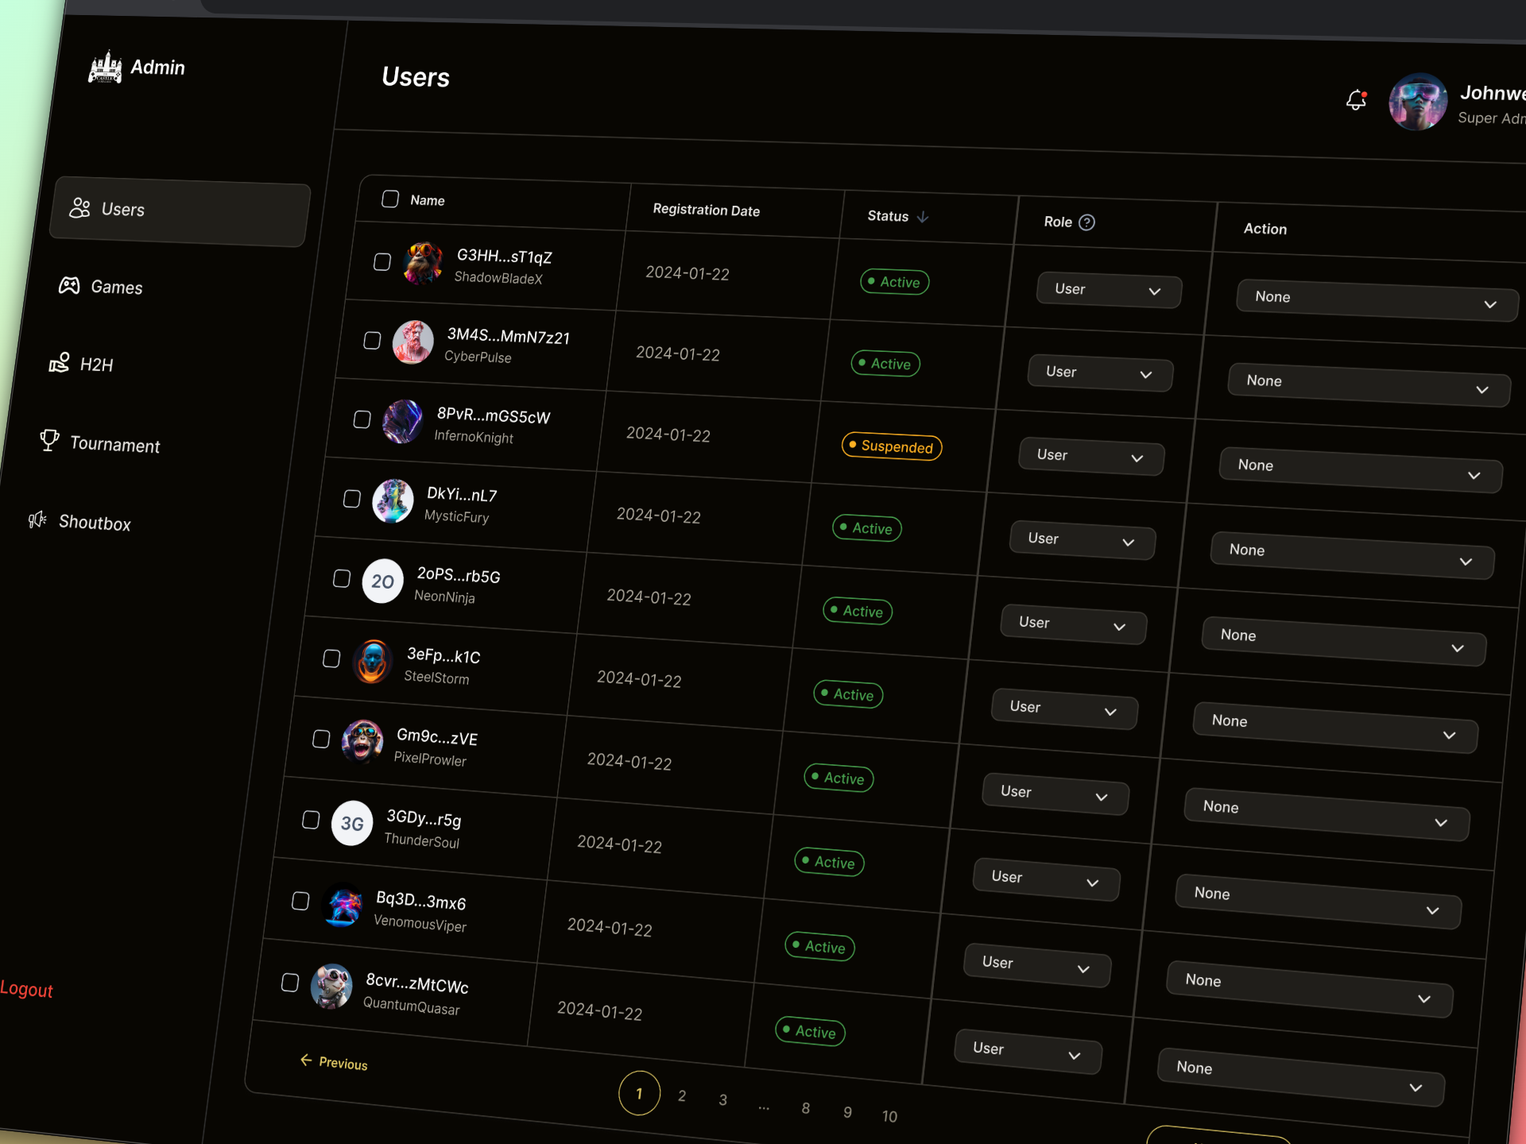Select the InfernoKnight row checkbox

pos(362,419)
